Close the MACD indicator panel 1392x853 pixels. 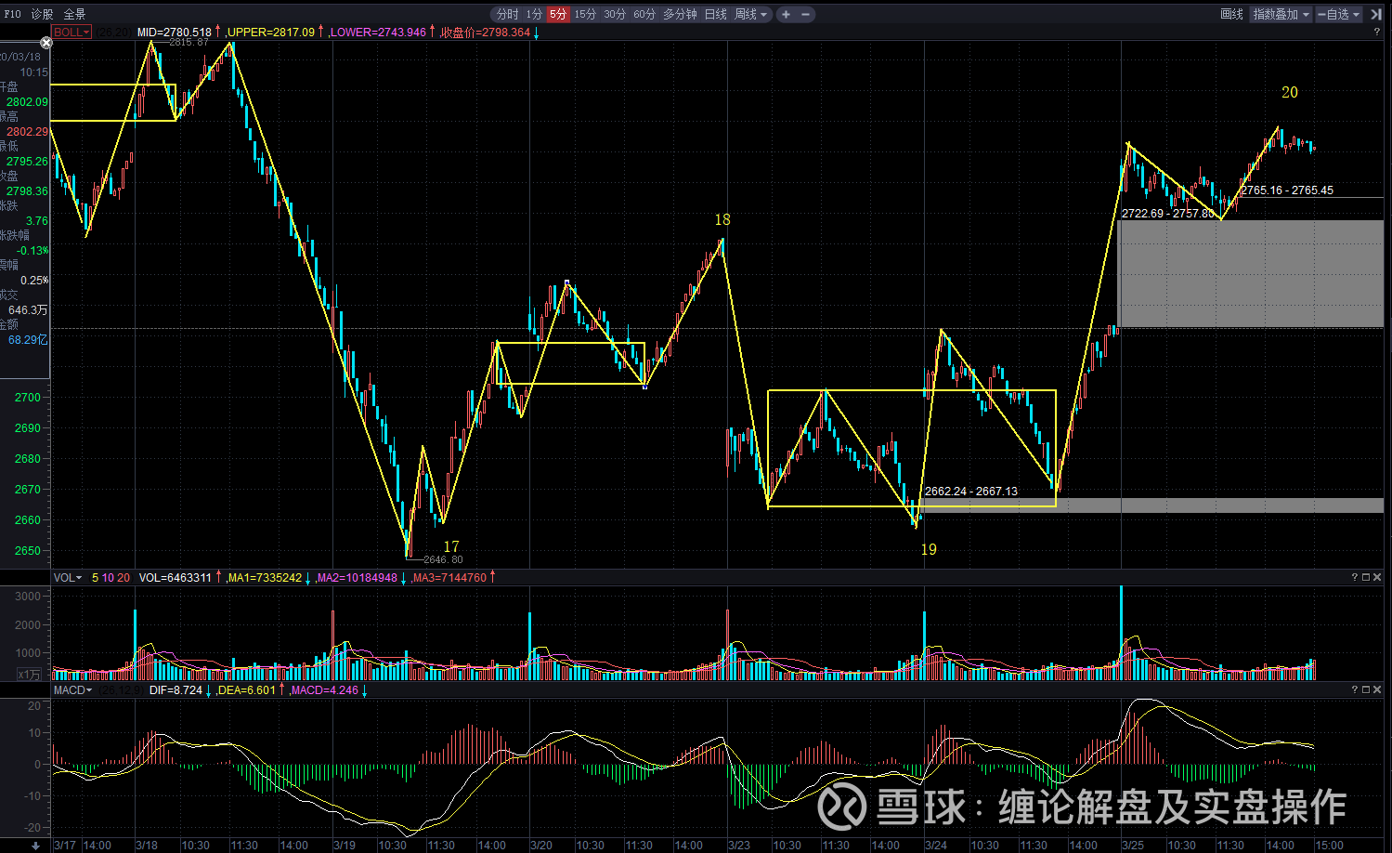[x=1377, y=689]
